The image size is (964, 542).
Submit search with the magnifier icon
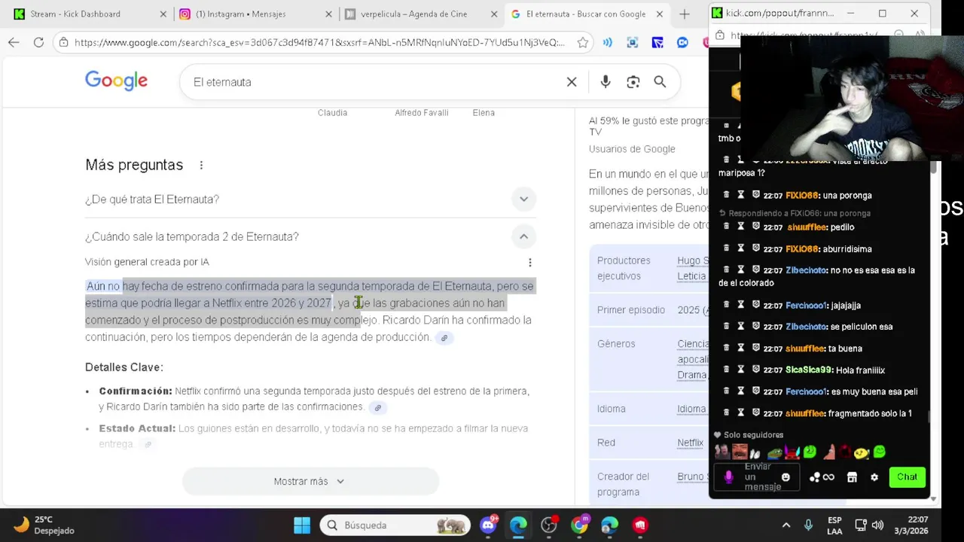tap(660, 82)
